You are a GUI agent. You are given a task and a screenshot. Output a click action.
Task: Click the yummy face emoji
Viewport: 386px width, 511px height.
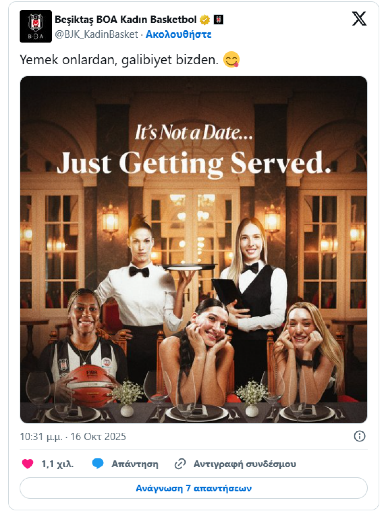(231, 60)
